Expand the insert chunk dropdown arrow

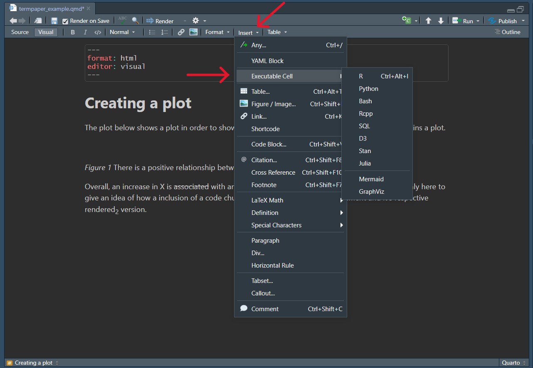(416, 21)
